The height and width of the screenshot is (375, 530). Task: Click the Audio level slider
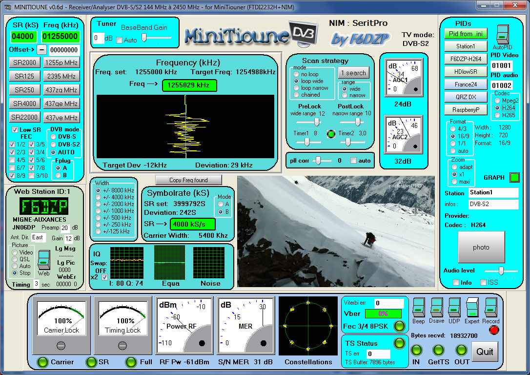tap(501, 271)
